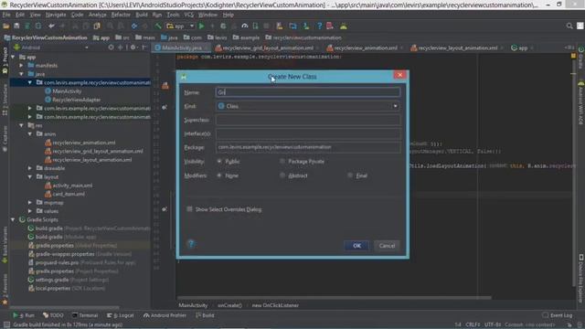Click the Paste clipboard toolbar icon
Image resolution: width=585 pixels, height=329 pixels.
[x=97, y=27]
